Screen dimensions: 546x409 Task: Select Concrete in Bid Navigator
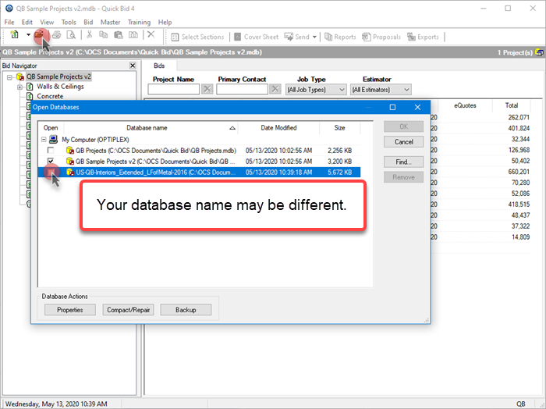point(50,96)
